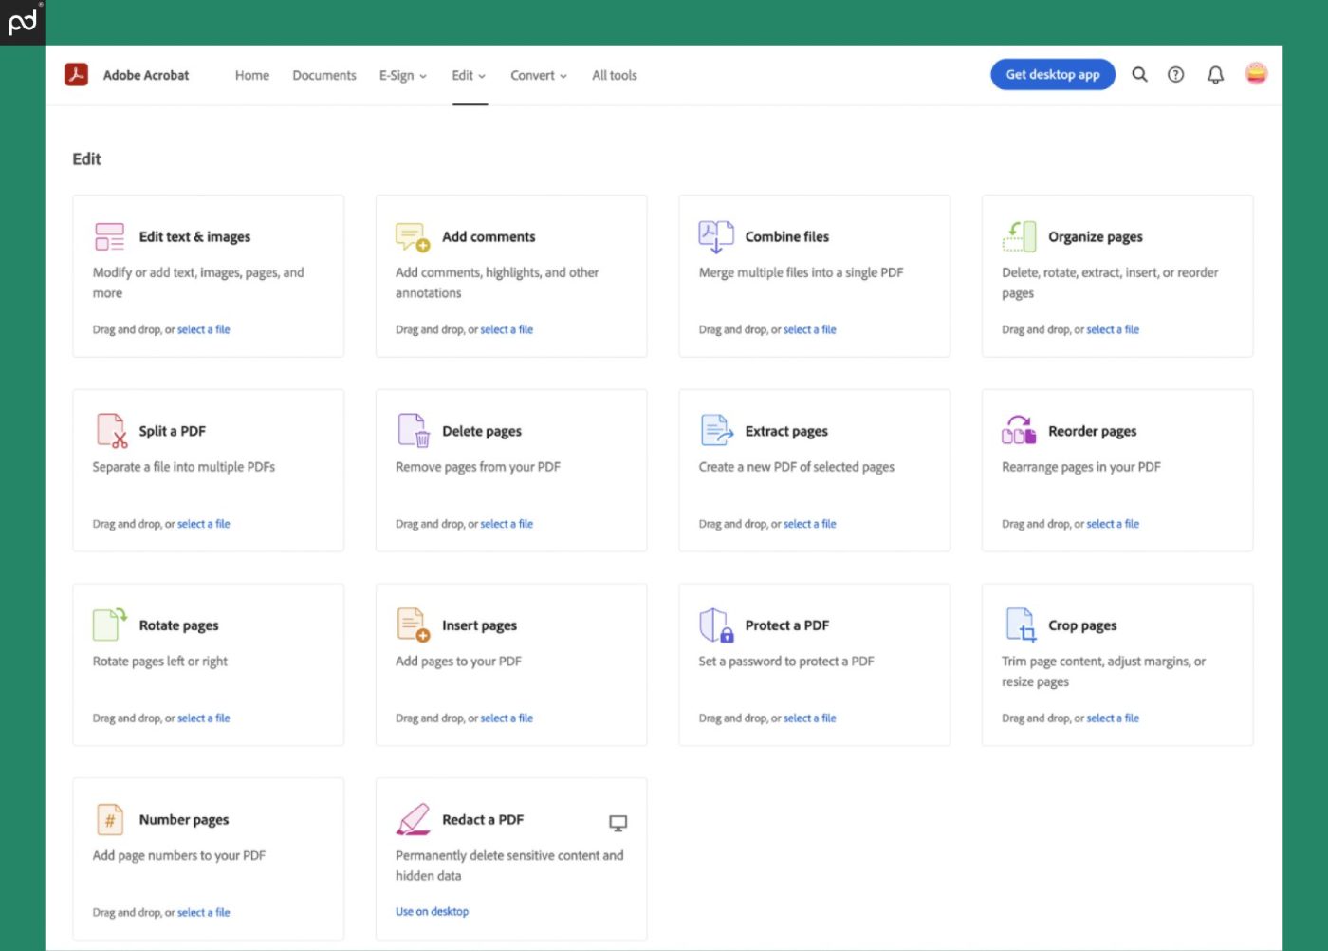Click the Crop pages icon

click(x=1020, y=625)
